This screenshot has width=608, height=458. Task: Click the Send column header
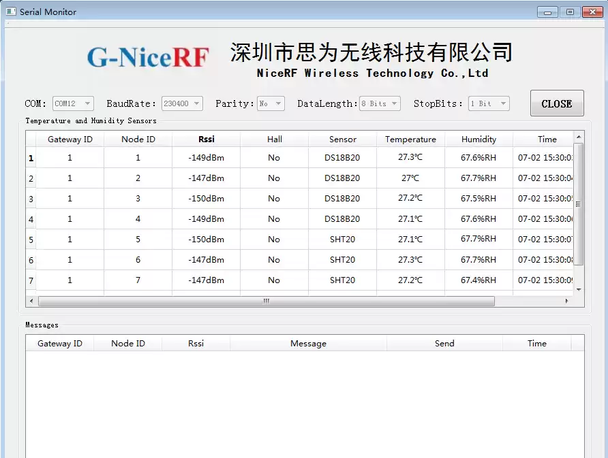click(x=444, y=343)
